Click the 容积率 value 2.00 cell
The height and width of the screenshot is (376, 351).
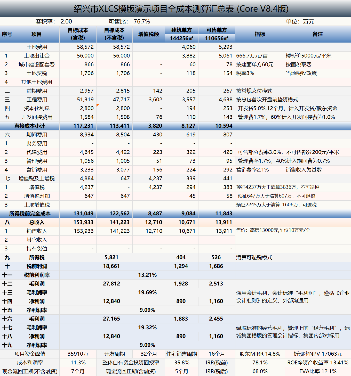click(x=66, y=22)
